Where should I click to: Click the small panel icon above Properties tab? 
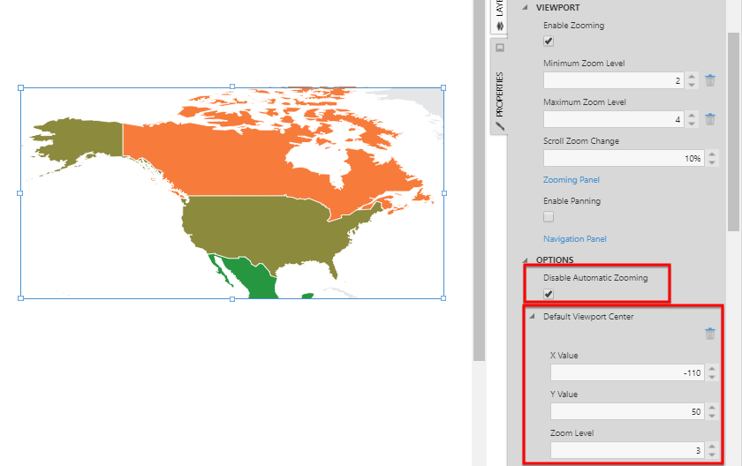[500, 47]
